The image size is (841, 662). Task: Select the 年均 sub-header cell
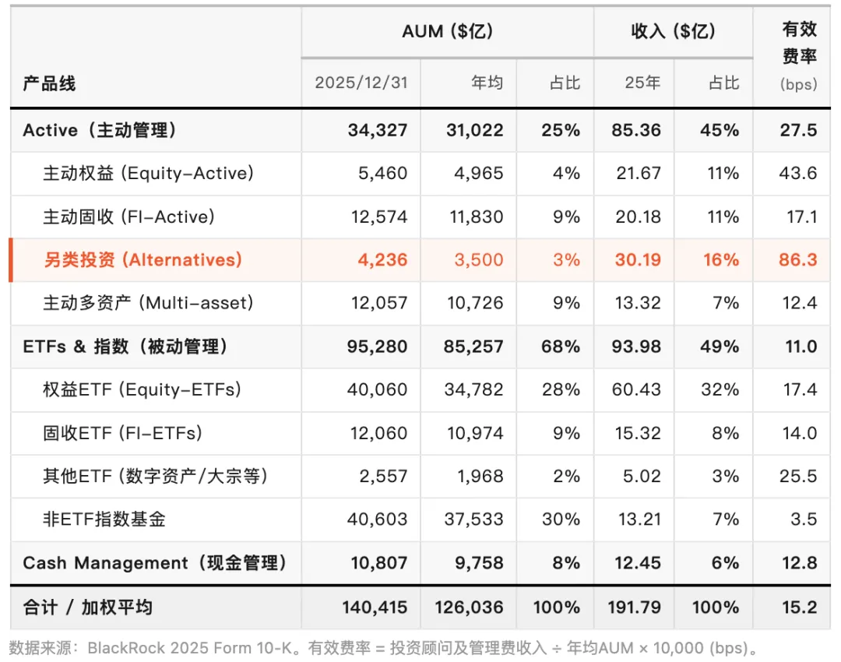487,83
